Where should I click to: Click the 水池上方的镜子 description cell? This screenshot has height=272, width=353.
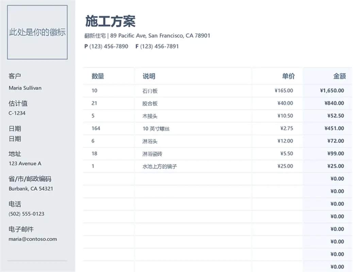click(160, 166)
